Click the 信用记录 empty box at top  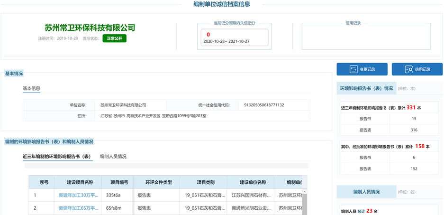pos(366,36)
